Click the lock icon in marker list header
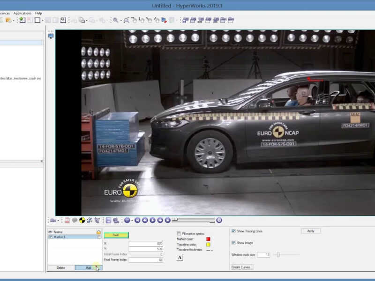The width and height of the screenshot is (375, 281). tap(98, 232)
